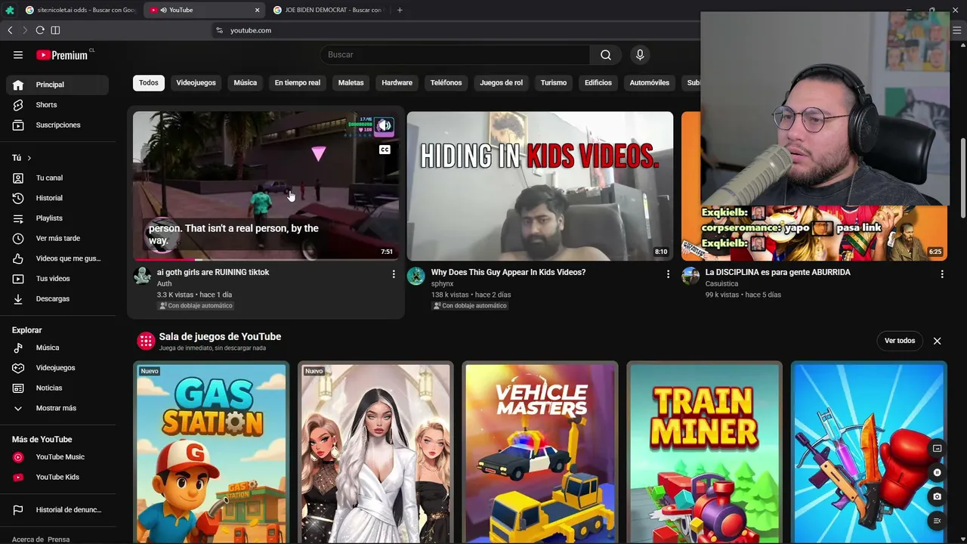Screen dimensions: 967x544
Task: Open the Gas Station game card
Action: pos(211,453)
